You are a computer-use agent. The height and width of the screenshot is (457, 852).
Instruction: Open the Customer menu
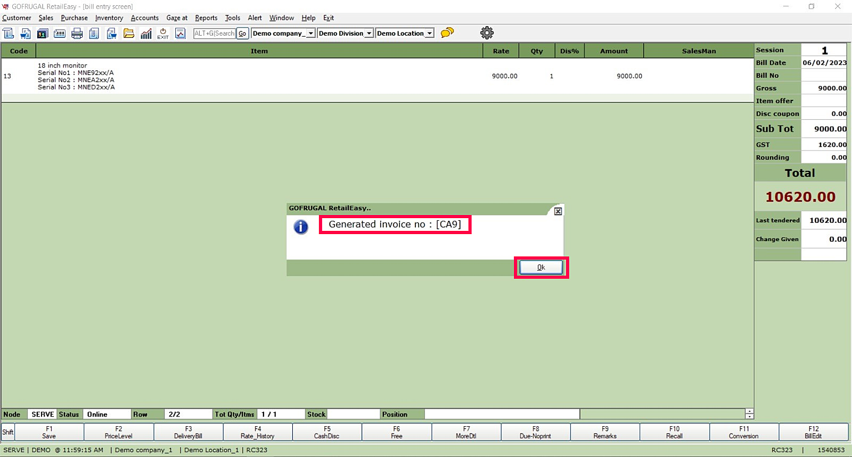17,18
